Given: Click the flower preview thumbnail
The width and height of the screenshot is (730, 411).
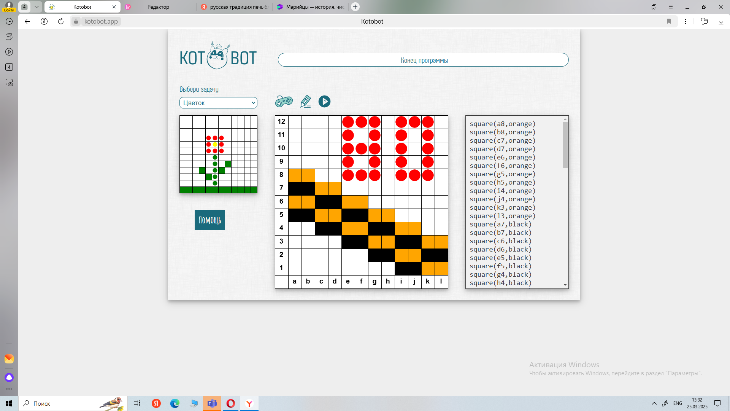Looking at the screenshot, I should 218,154.
